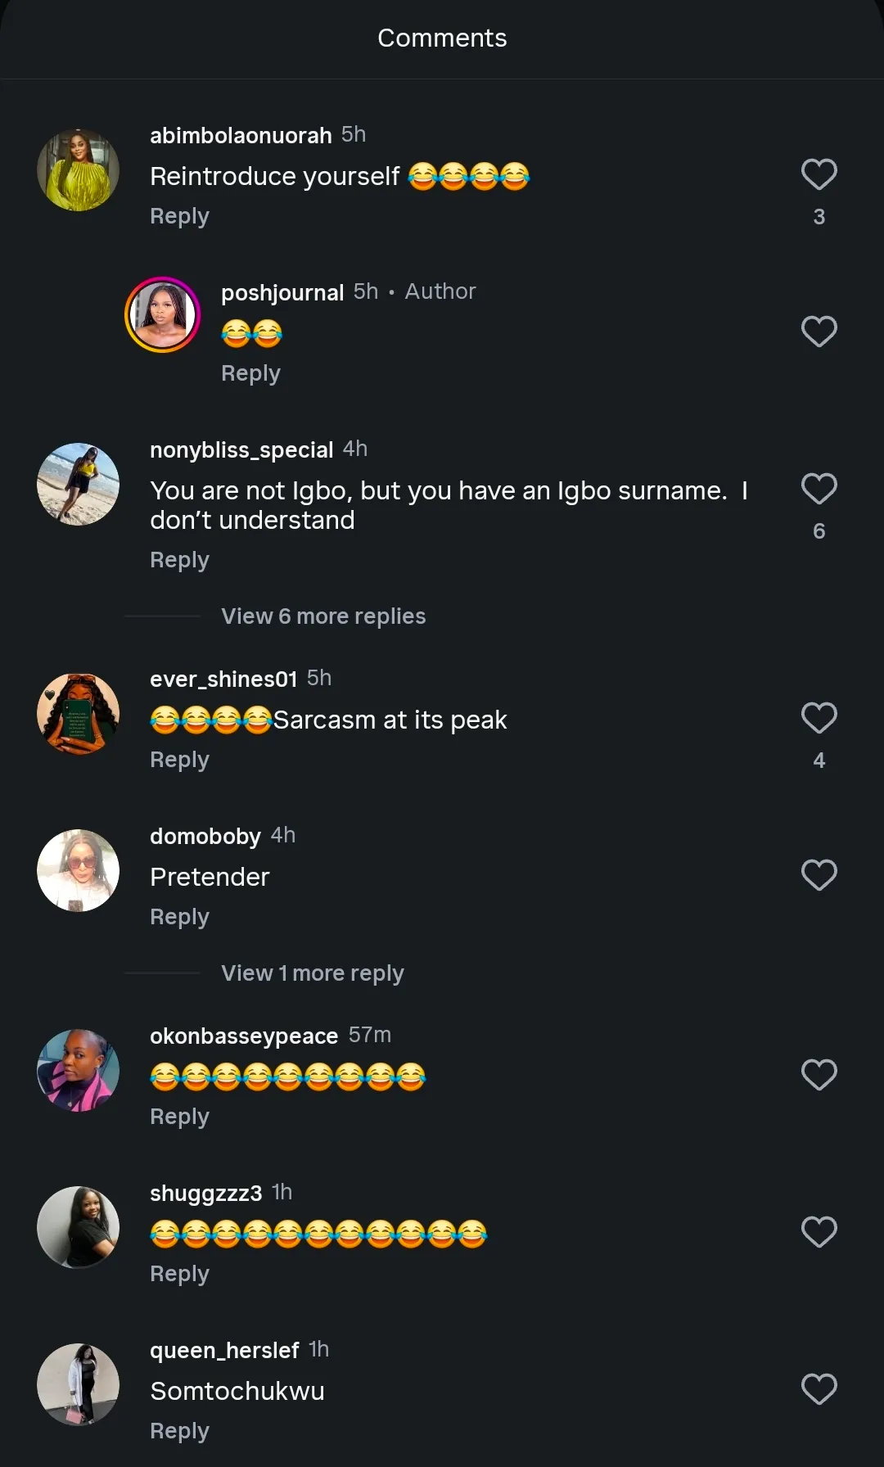The image size is (884, 1467).
Task: Reply to abimbolaonuorah's comment
Action: (x=179, y=216)
